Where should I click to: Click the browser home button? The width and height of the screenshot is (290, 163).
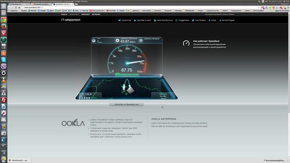point(19,8)
